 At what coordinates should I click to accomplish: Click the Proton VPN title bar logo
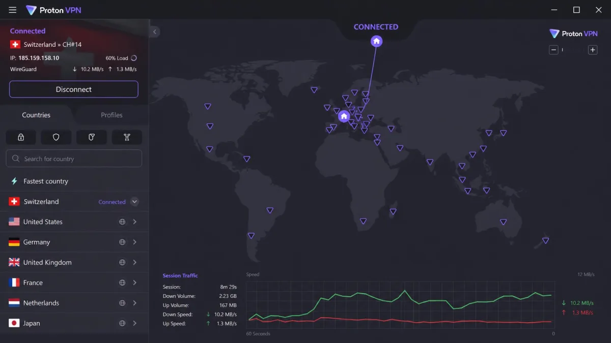[53, 10]
